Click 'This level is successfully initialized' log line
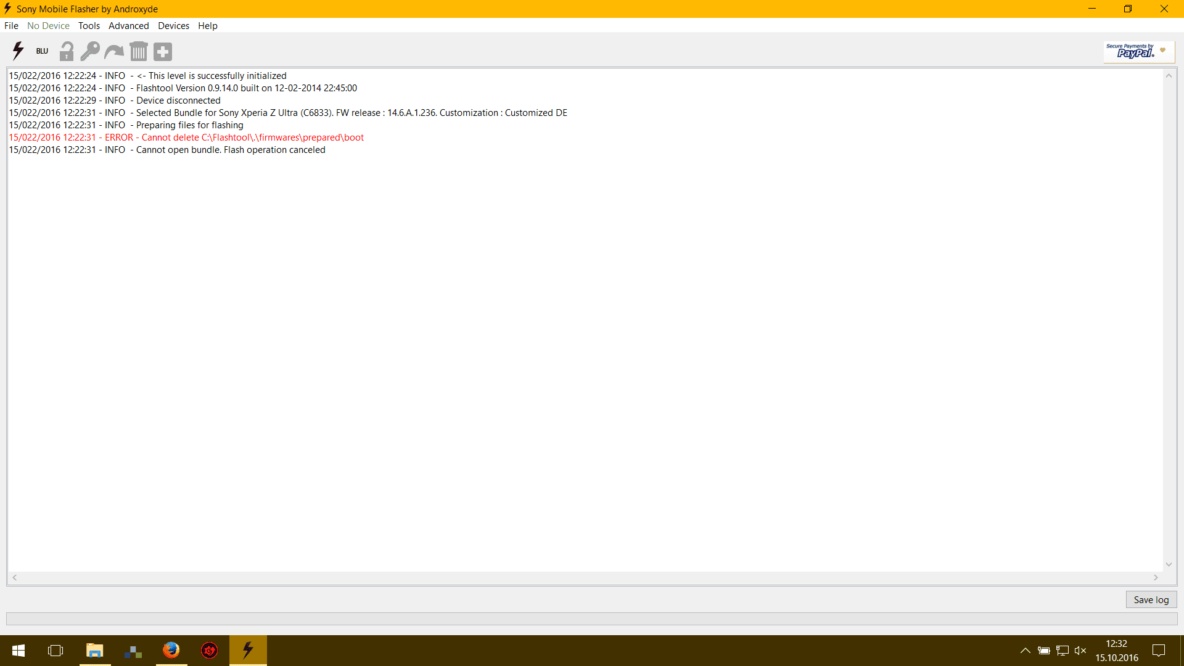This screenshot has width=1184, height=666. (148, 76)
